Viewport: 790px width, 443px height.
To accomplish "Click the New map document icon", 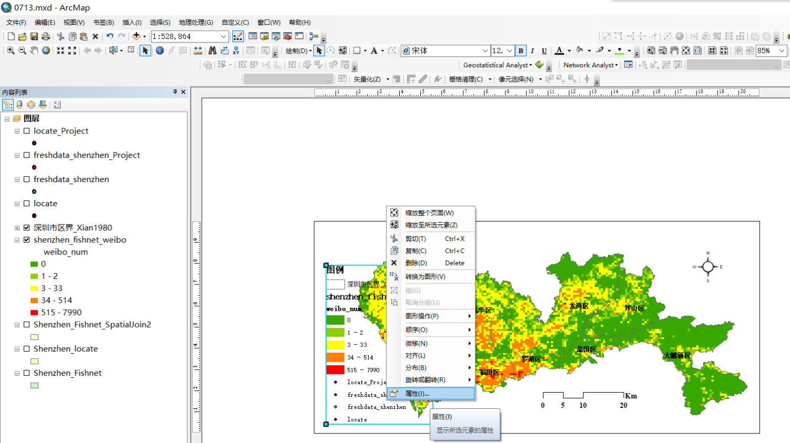I will 11,36.
